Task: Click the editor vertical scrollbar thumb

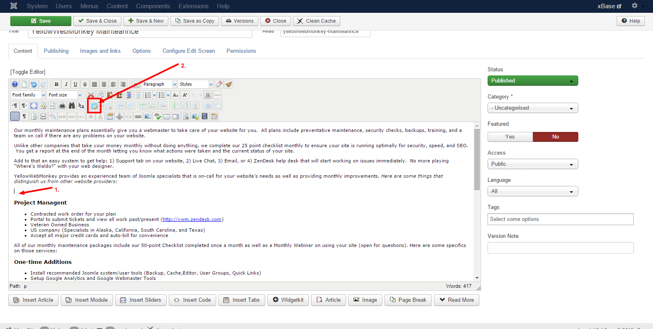Action: click(477, 159)
